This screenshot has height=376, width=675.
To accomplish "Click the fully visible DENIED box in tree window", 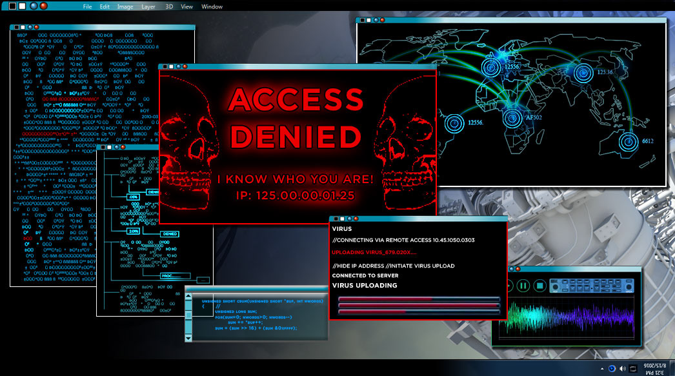I will (170, 234).
